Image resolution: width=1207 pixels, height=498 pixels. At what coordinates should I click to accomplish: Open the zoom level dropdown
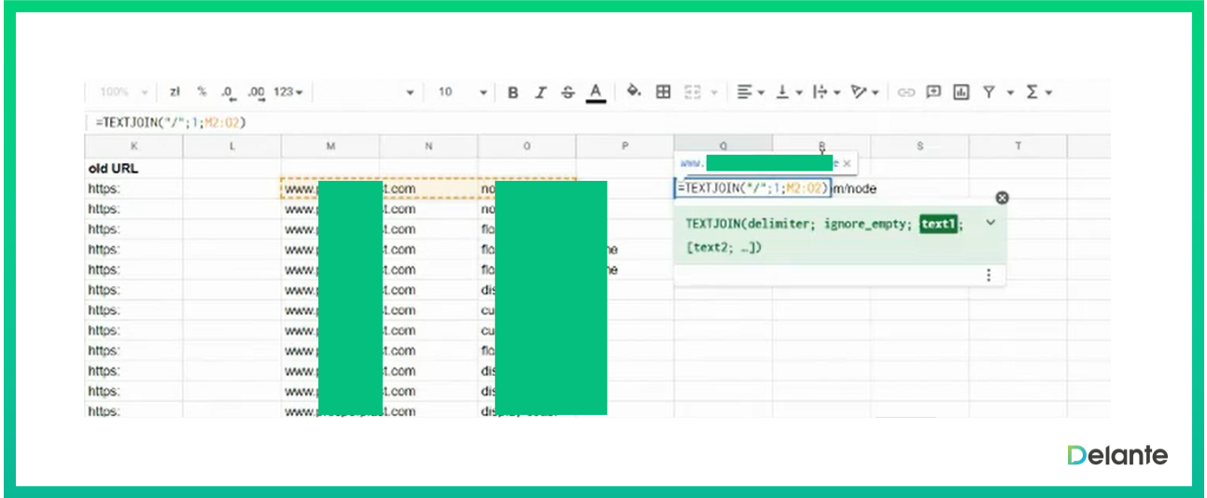[x=124, y=92]
